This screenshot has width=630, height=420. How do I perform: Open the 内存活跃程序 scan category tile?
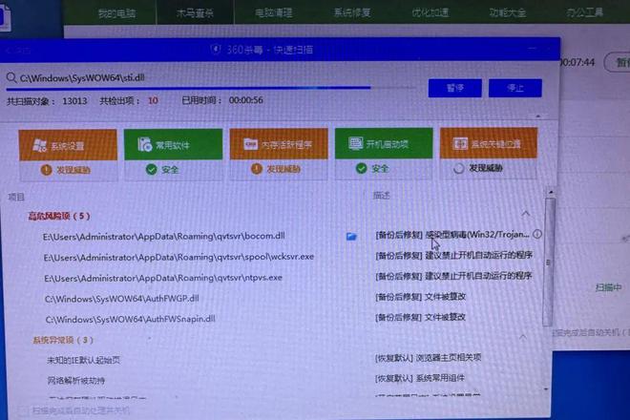coord(279,143)
